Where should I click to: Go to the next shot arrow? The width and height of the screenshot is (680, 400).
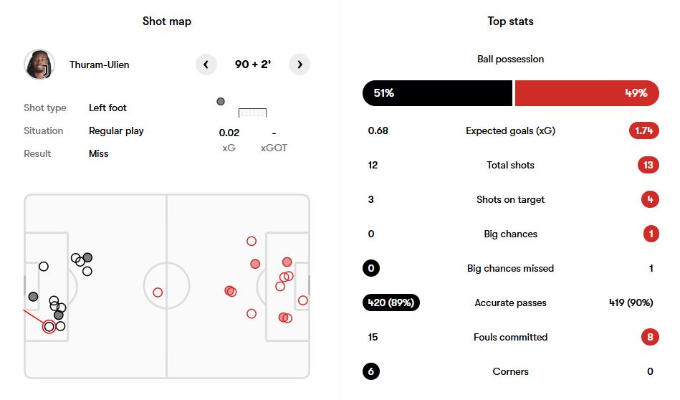click(x=300, y=65)
